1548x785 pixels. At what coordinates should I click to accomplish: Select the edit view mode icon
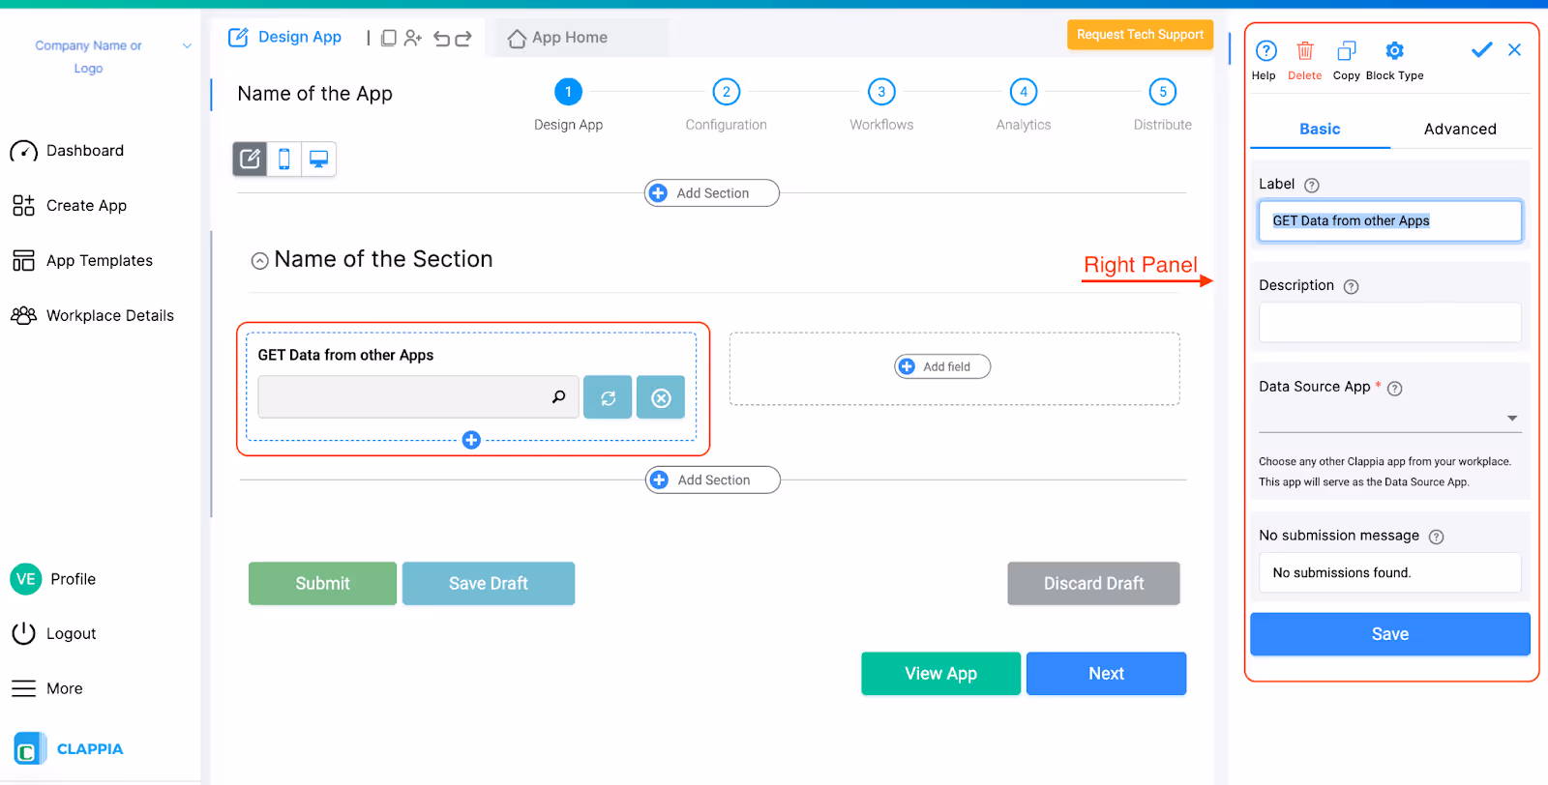click(x=250, y=159)
